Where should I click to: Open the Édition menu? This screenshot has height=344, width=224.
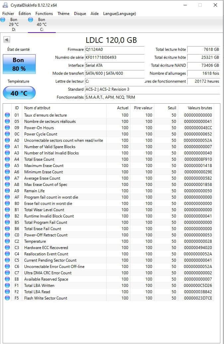point(25,14)
